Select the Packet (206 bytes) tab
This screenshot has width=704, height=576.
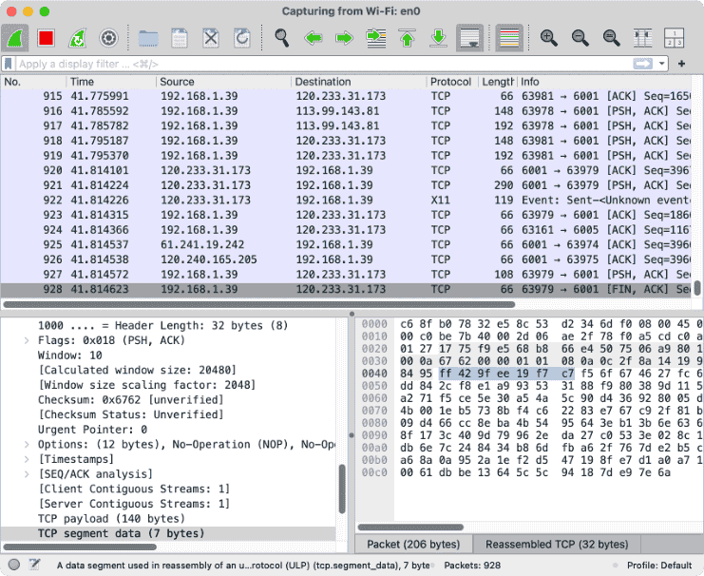[x=413, y=545]
